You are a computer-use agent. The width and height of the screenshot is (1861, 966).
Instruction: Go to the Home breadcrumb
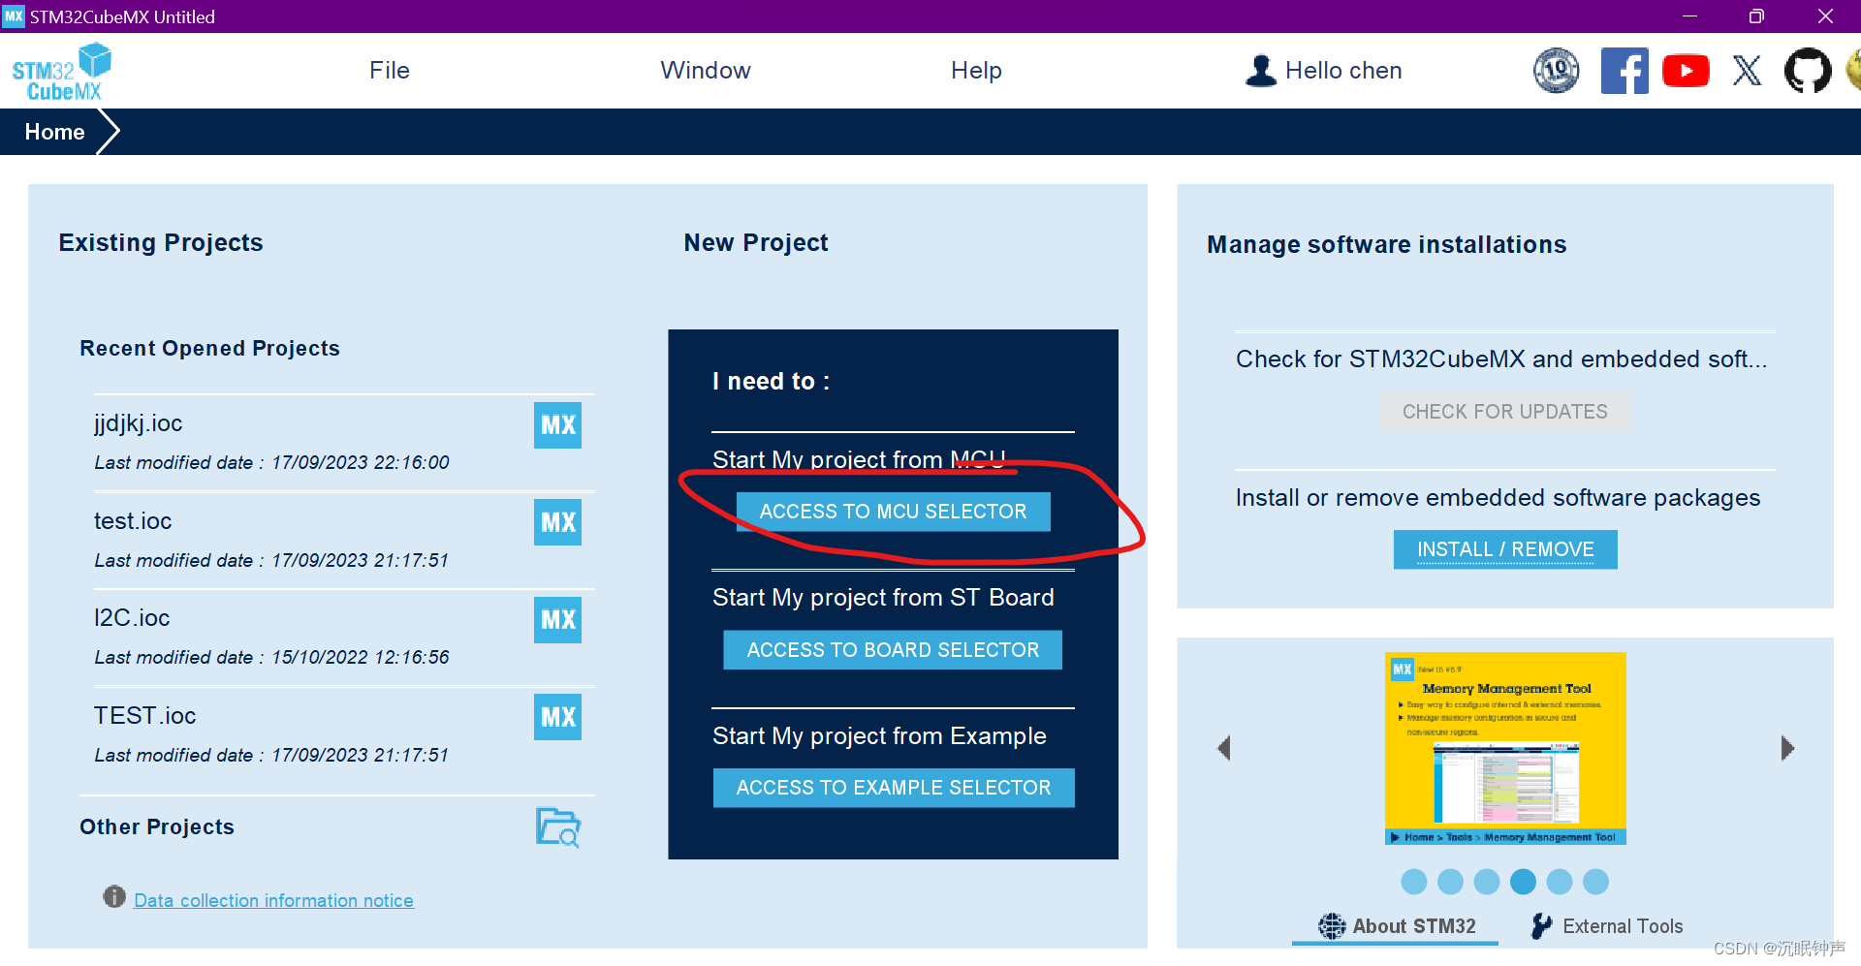(54, 132)
